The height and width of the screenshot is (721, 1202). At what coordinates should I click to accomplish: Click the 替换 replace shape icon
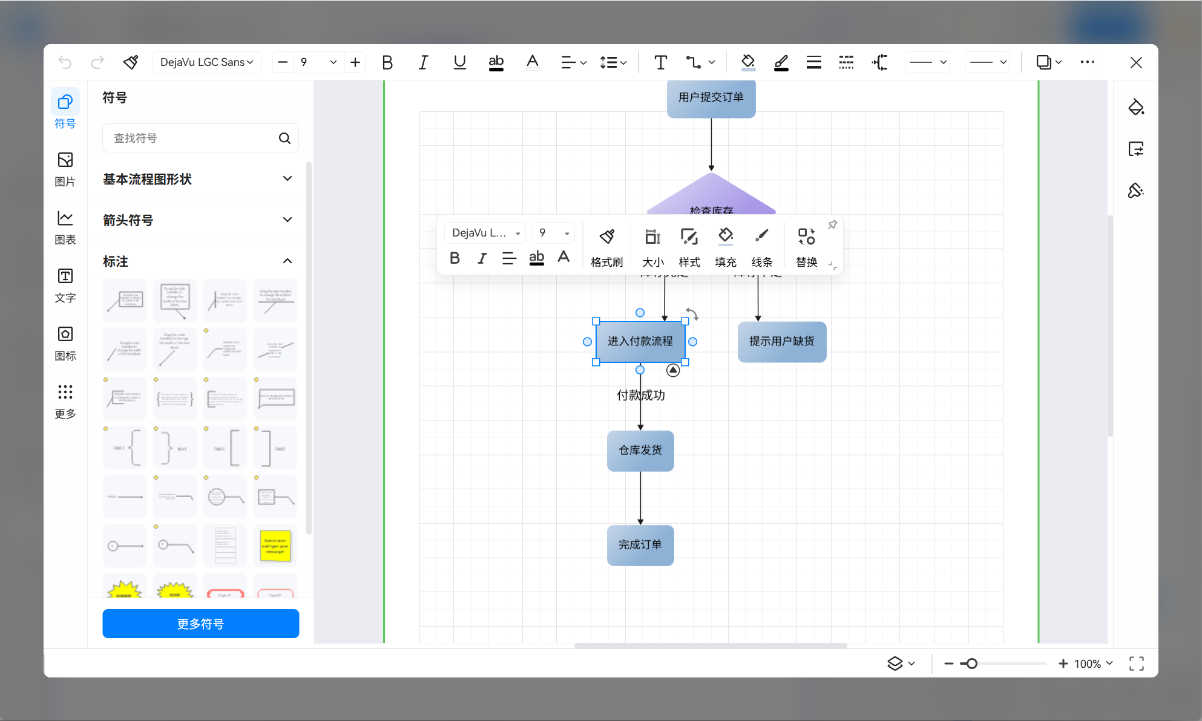point(806,247)
